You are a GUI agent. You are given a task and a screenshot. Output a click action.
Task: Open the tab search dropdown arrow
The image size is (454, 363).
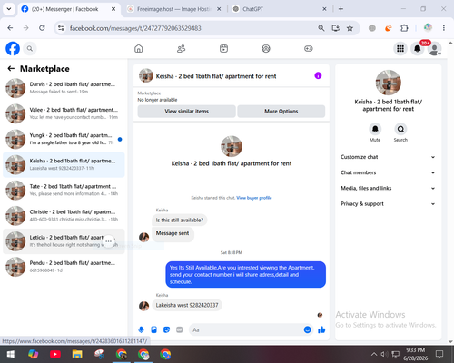tap(9, 9)
